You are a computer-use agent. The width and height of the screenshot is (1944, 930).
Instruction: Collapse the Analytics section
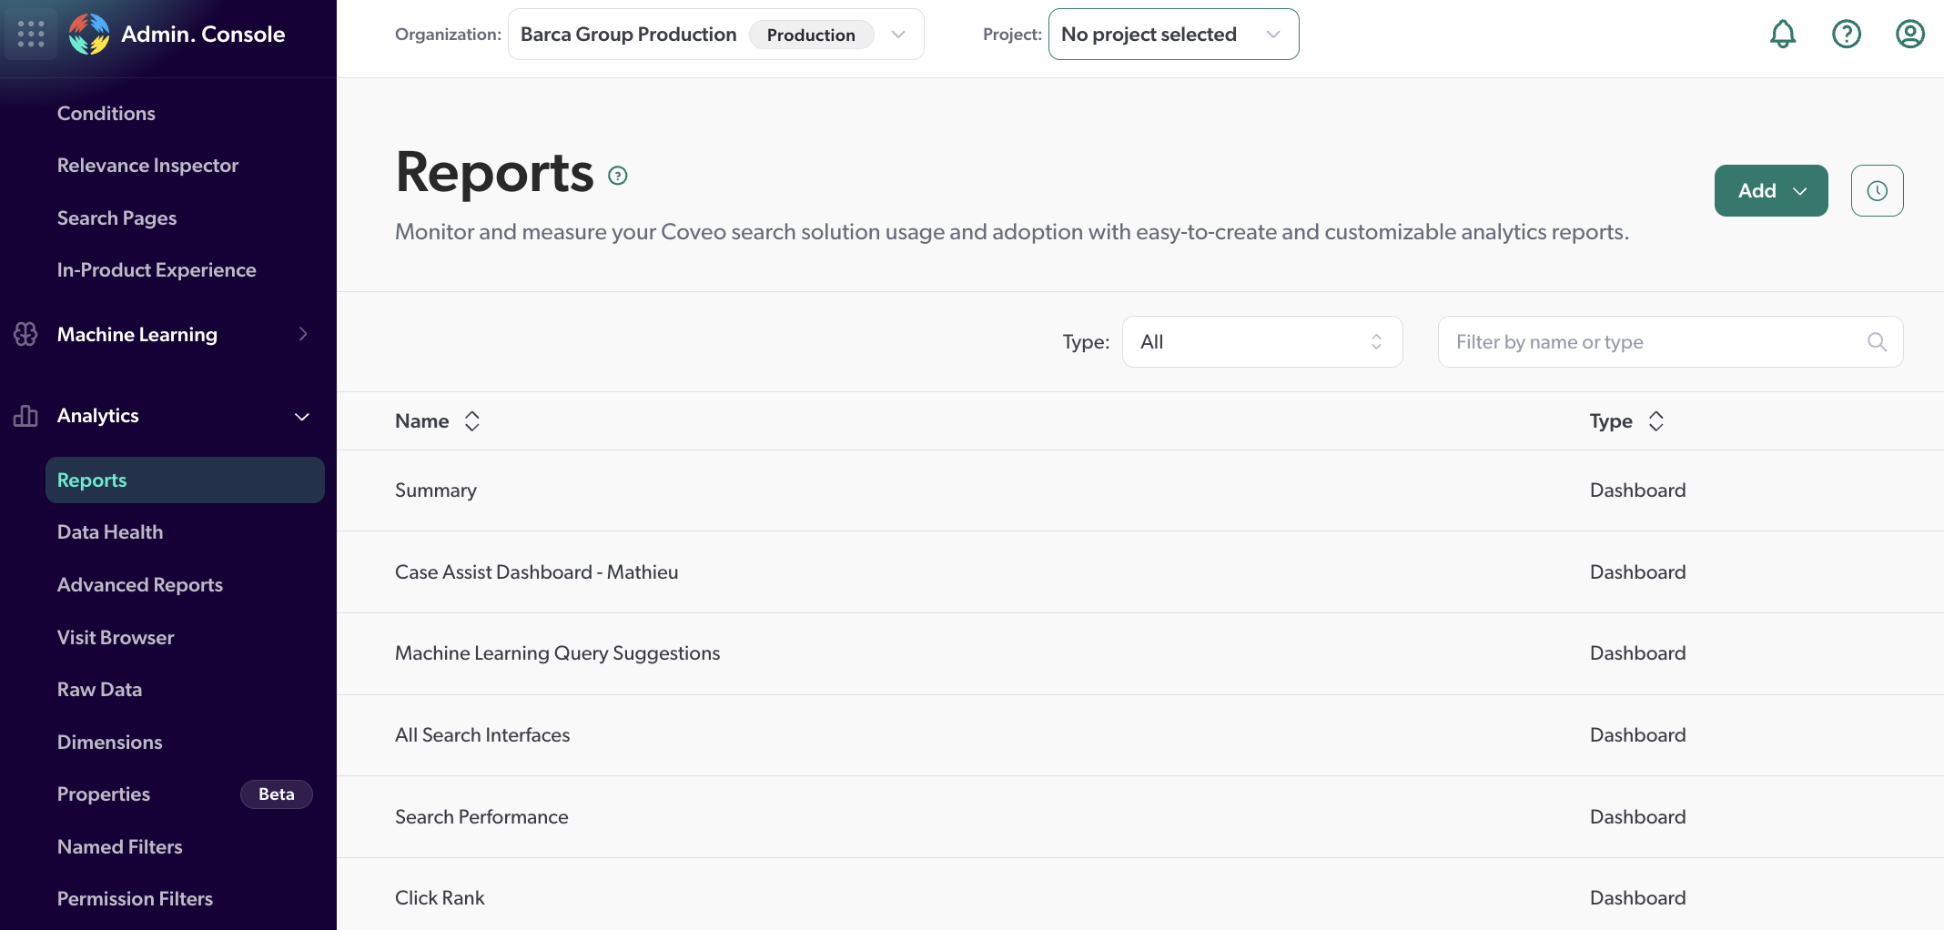pos(302,416)
